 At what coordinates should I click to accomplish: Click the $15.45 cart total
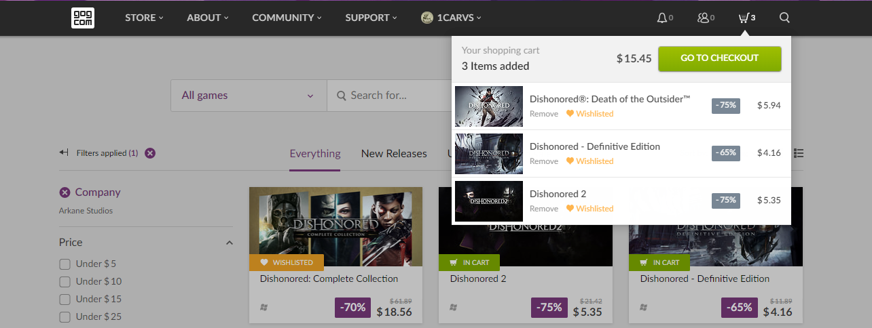634,59
